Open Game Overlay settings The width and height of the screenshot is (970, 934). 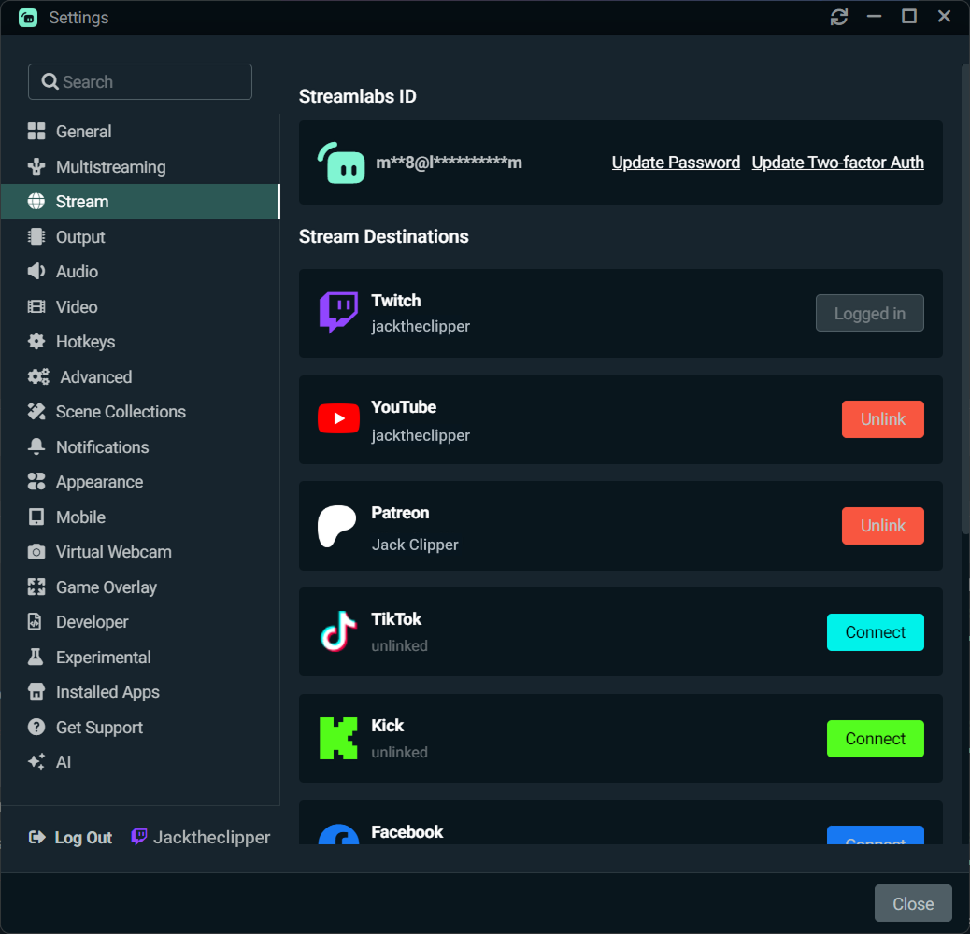140,587
